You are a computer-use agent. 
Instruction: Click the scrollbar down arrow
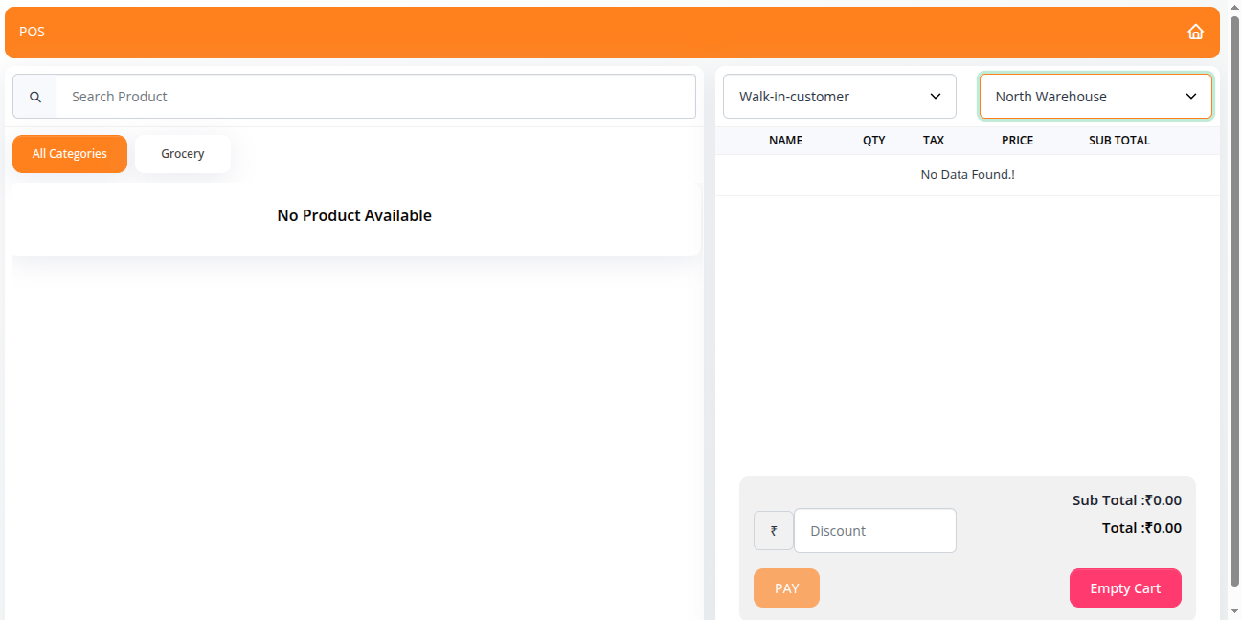point(1234,611)
